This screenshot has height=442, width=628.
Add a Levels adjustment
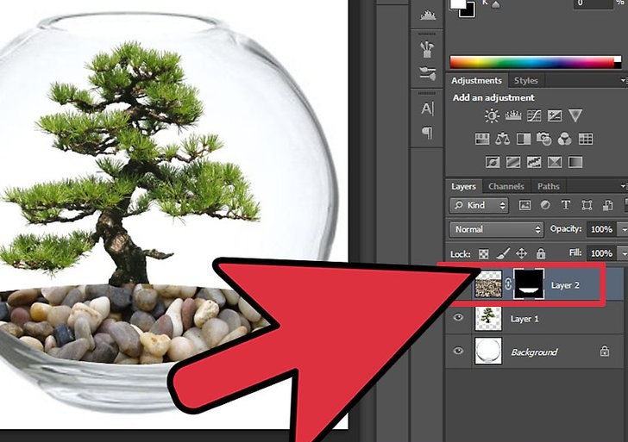click(512, 115)
